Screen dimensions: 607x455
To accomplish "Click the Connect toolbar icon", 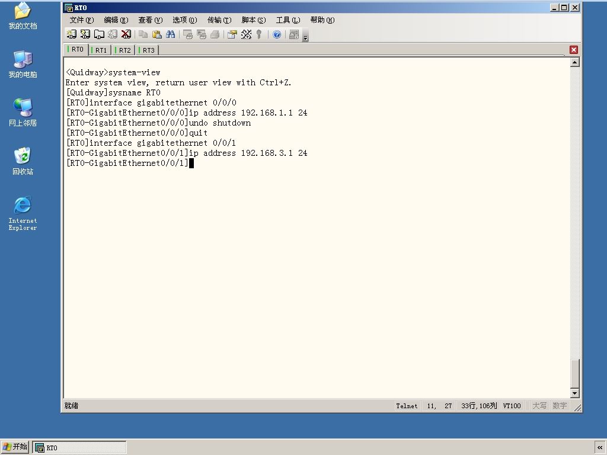I will click(72, 34).
